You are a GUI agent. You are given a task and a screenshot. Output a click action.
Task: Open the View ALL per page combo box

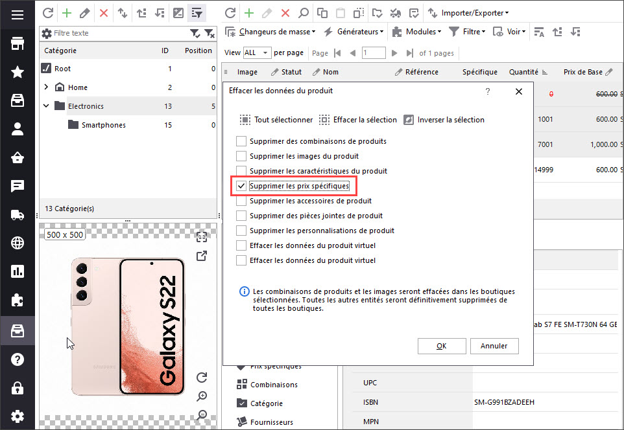(257, 53)
